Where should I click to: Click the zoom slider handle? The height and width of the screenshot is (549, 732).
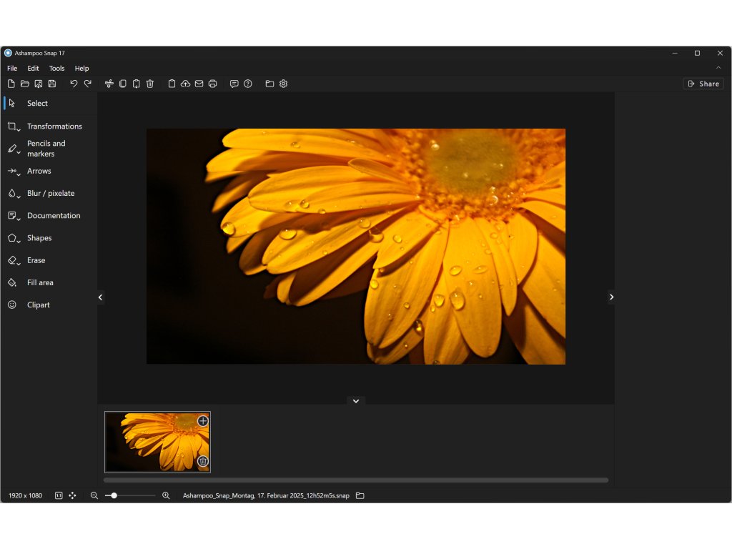pyautogui.click(x=114, y=495)
